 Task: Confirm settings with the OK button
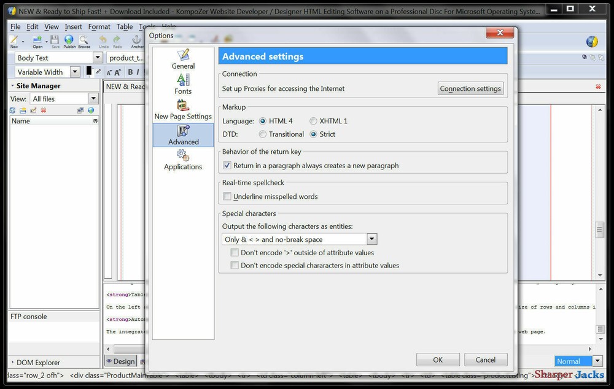[438, 359]
